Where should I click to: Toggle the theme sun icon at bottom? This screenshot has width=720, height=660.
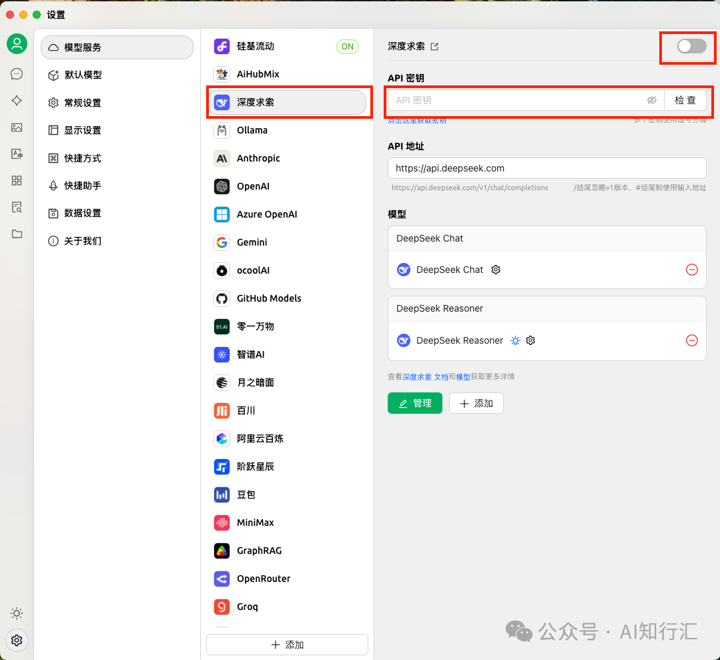17,613
